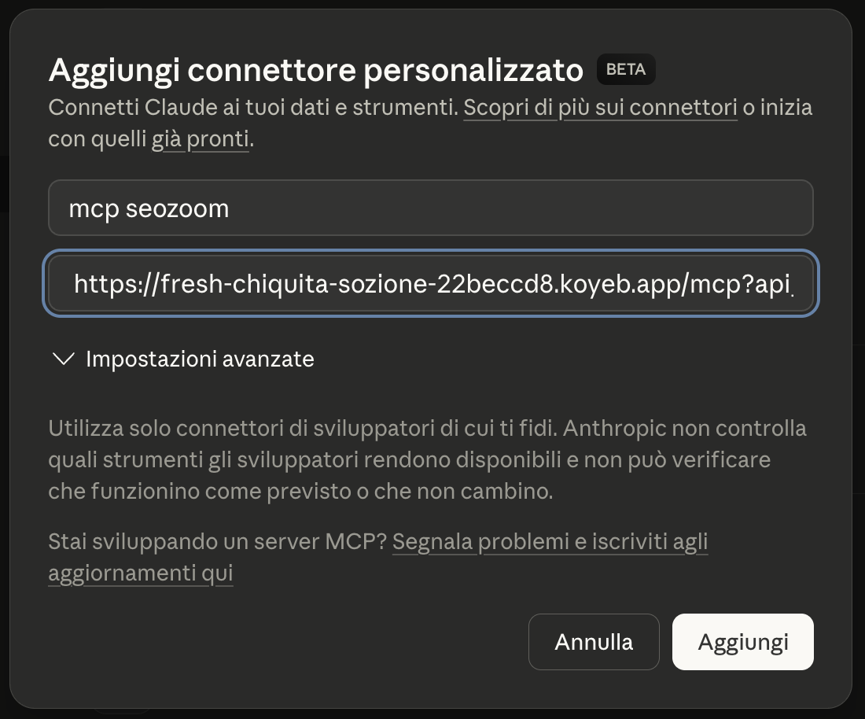Click the BETA badge next to the title

pos(626,69)
